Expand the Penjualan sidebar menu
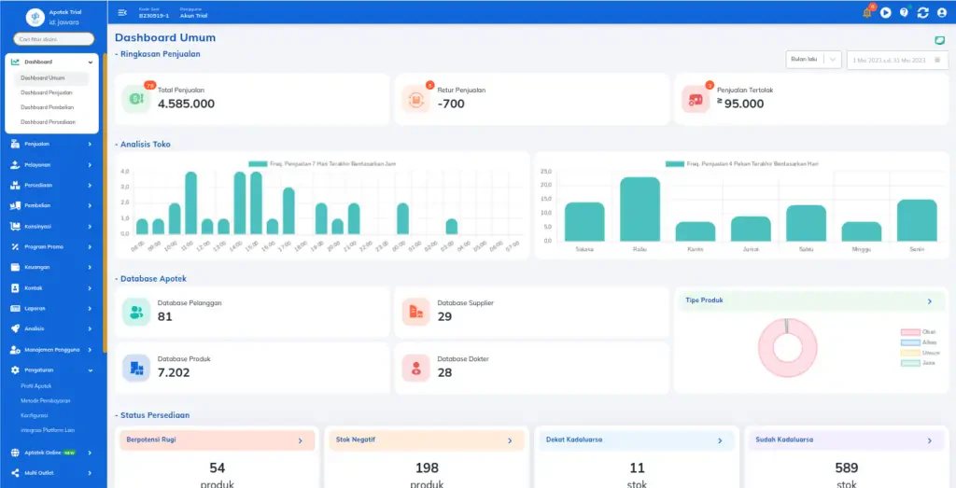956x488 pixels. [x=53, y=145]
